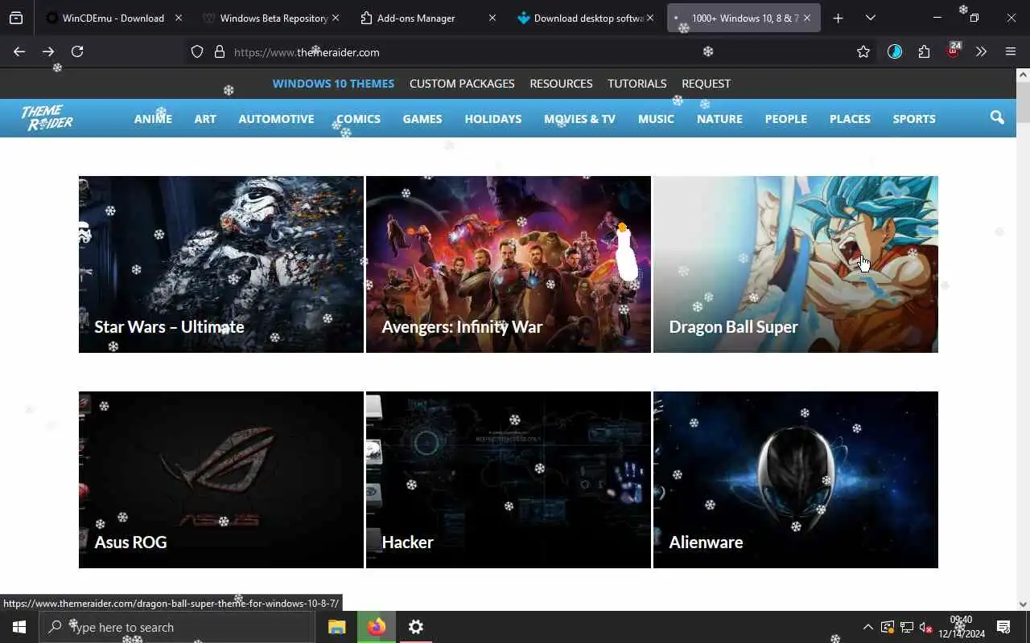
Task: Open Hacker theme card
Action: [509, 480]
